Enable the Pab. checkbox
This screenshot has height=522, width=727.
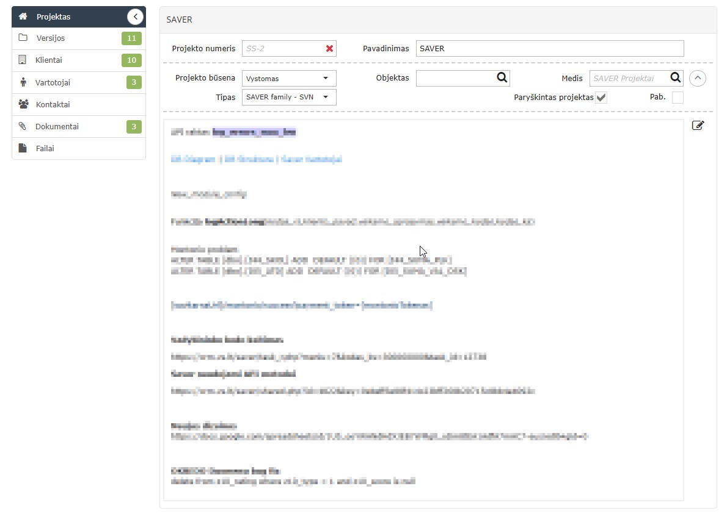coord(677,98)
